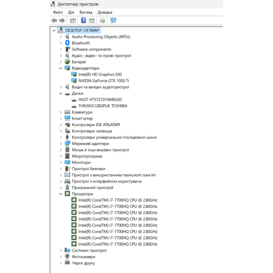This screenshot has height=273, width=273.
Task: Open the Довідка menu
Action: pyautogui.click(x=105, y=12)
